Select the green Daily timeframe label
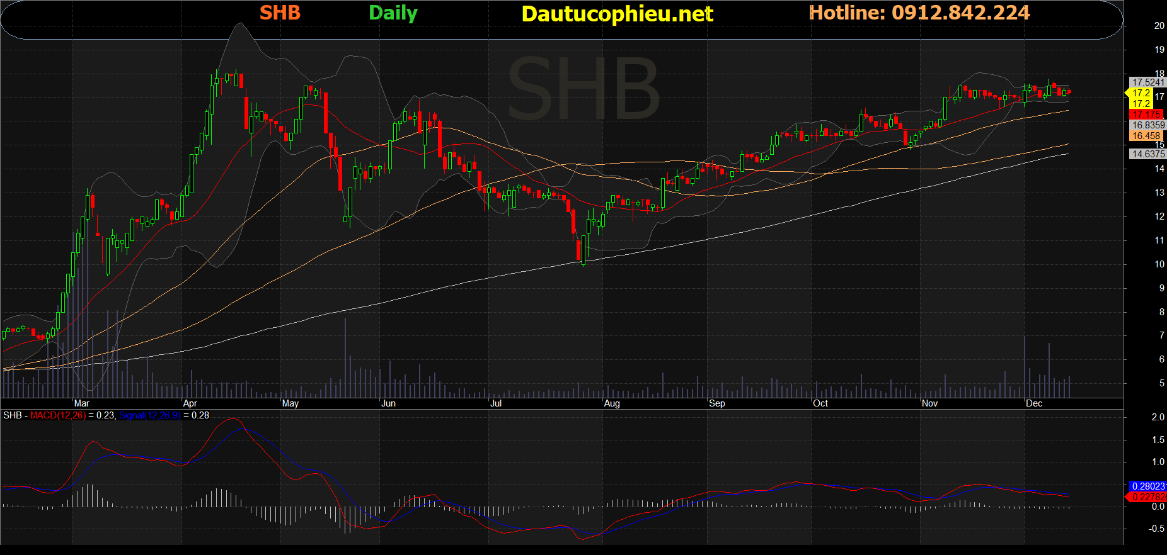 point(393,13)
